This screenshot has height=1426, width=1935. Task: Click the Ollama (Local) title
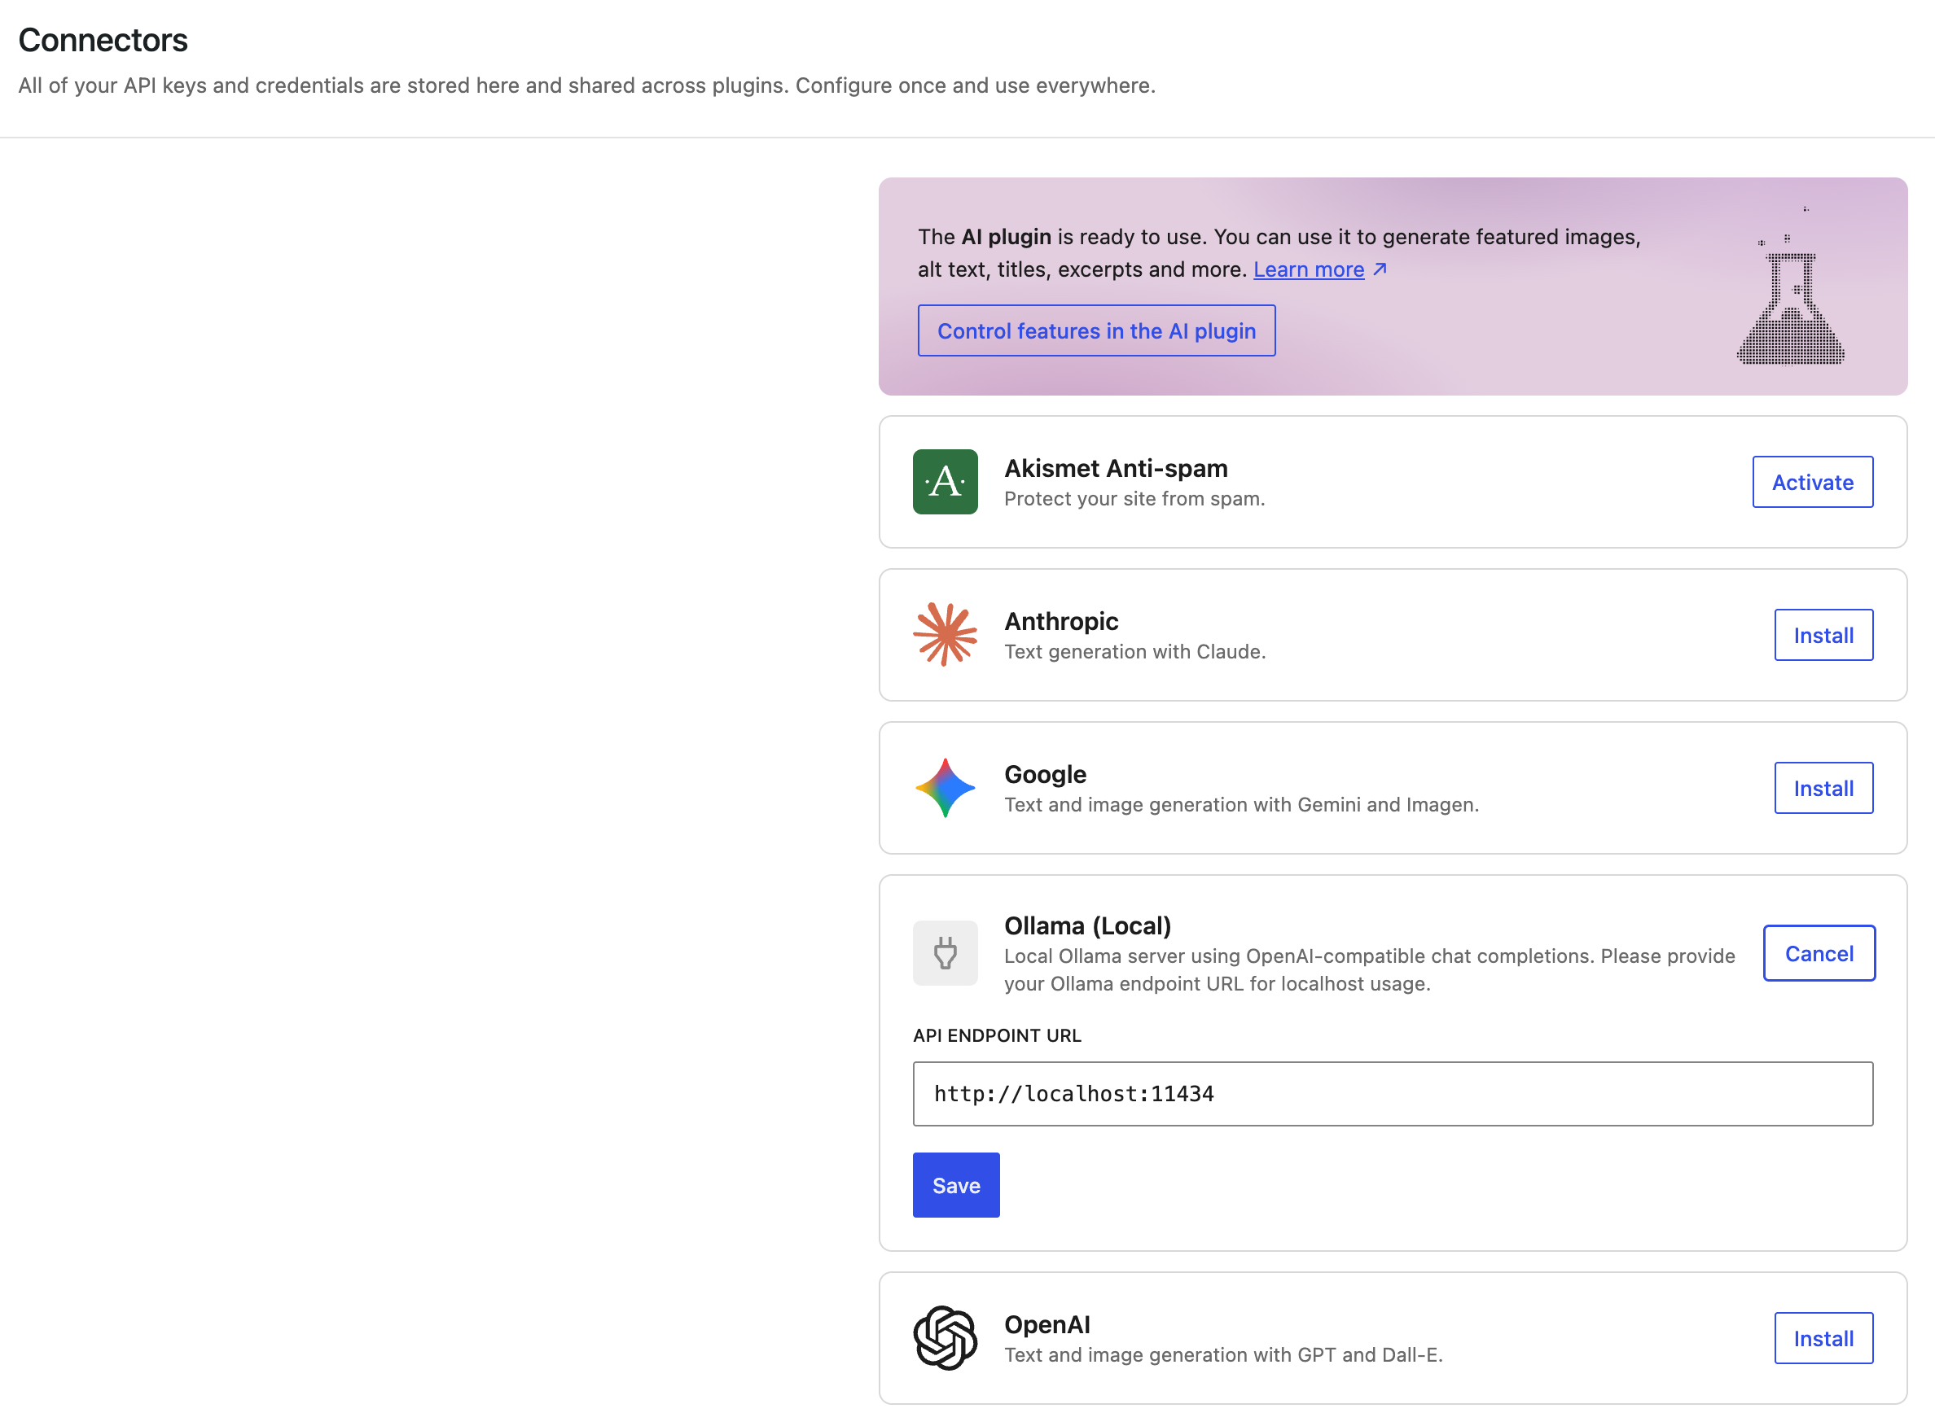coord(1087,925)
